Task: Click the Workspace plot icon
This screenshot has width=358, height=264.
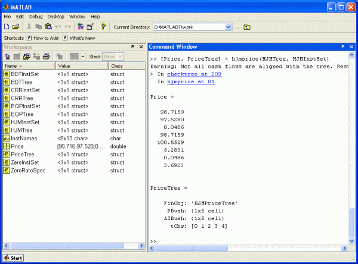Action: (x=74, y=56)
